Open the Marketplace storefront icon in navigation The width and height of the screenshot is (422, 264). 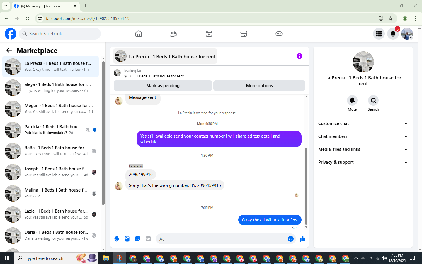244,34
